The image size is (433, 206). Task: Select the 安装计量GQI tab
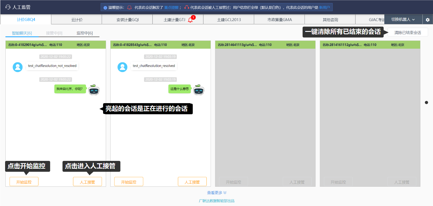click(127, 20)
